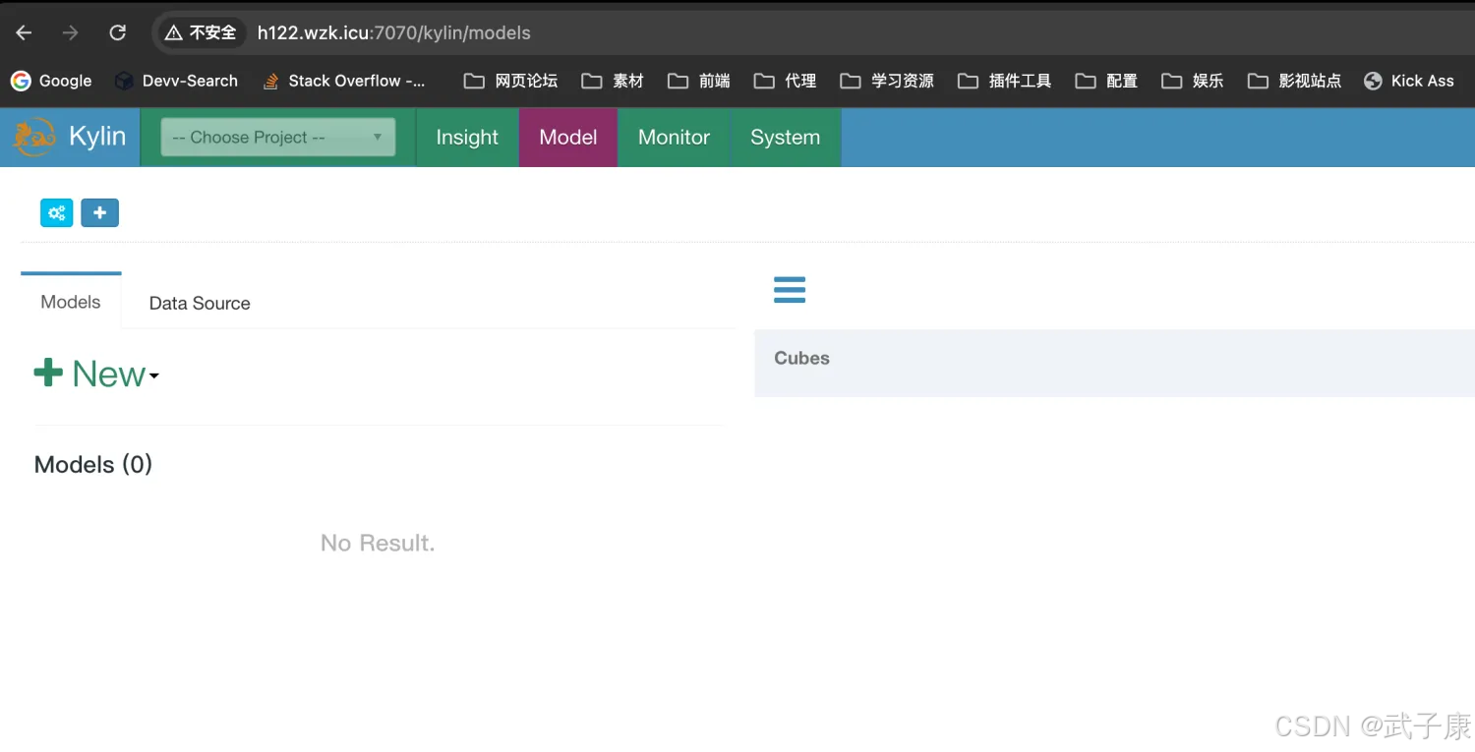Click the Models (0) heading
Viewport: 1475px width, 752px height.
[93, 464]
